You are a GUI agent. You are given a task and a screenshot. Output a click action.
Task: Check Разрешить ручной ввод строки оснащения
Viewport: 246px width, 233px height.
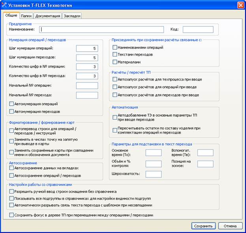tap(11, 191)
